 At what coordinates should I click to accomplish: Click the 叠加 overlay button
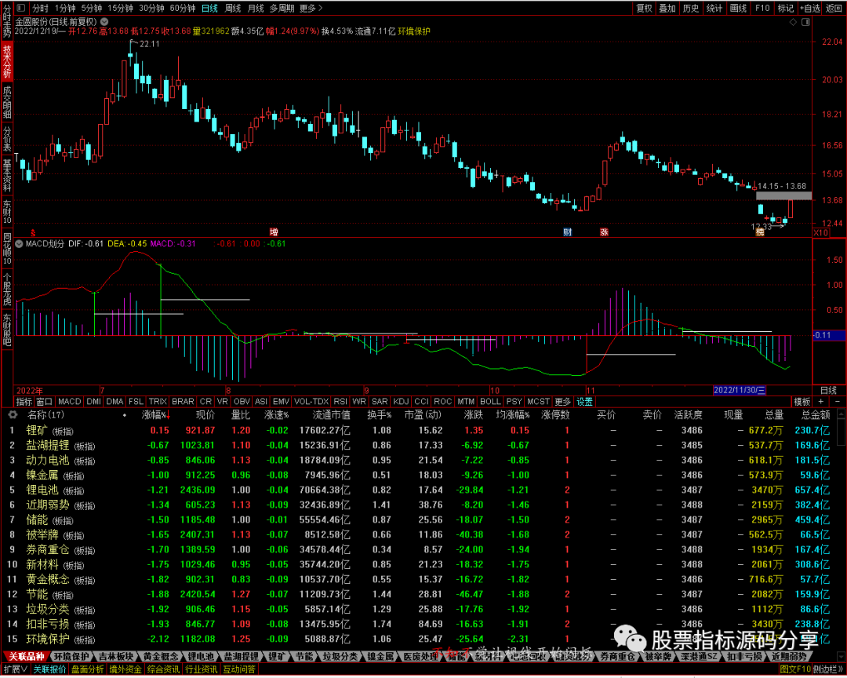pos(667,8)
